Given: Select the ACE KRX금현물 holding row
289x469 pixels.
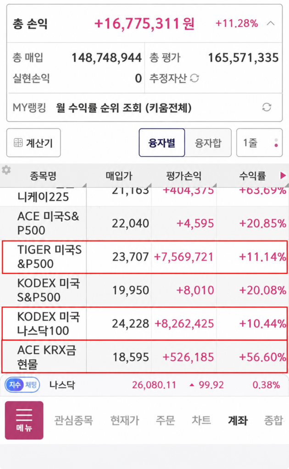Looking at the screenshot, I should pyautogui.click(x=144, y=356).
